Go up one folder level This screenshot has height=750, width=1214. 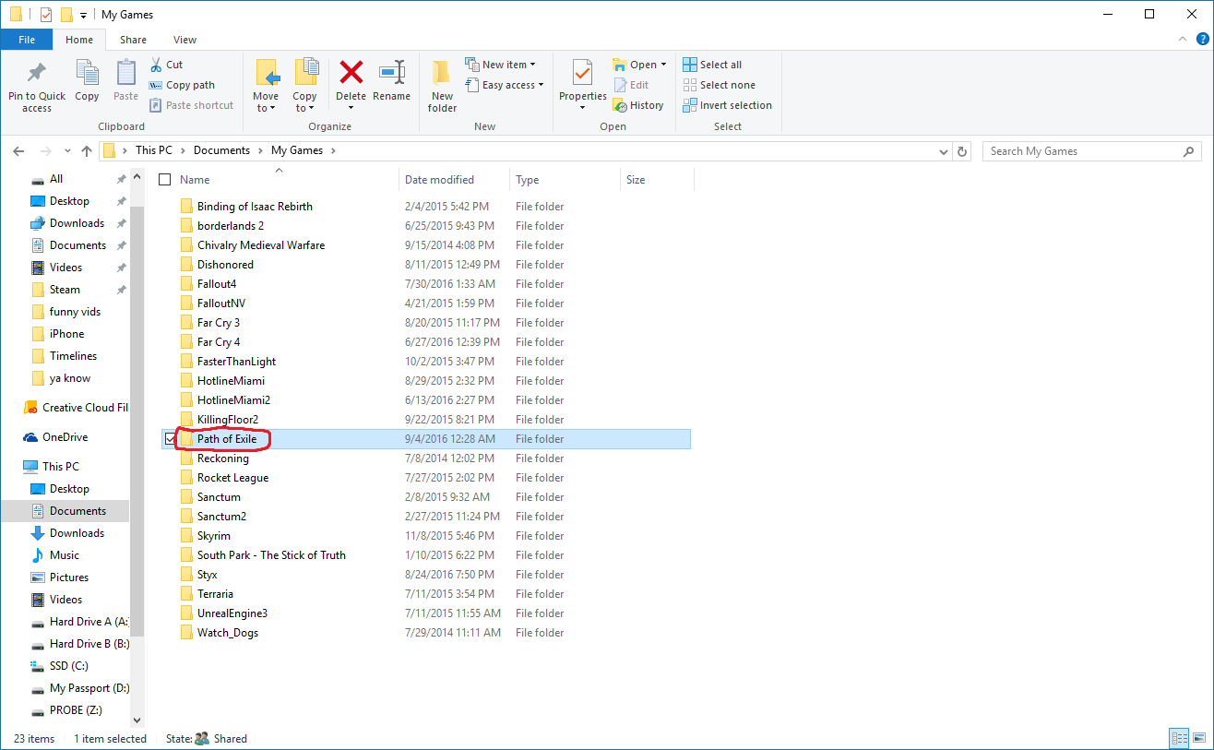click(87, 151)
